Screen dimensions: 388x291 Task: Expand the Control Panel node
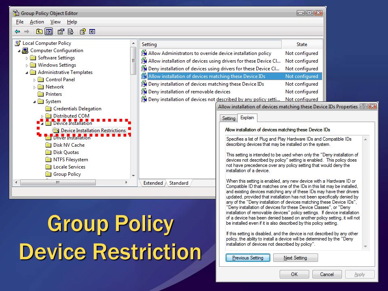point(34,80)
